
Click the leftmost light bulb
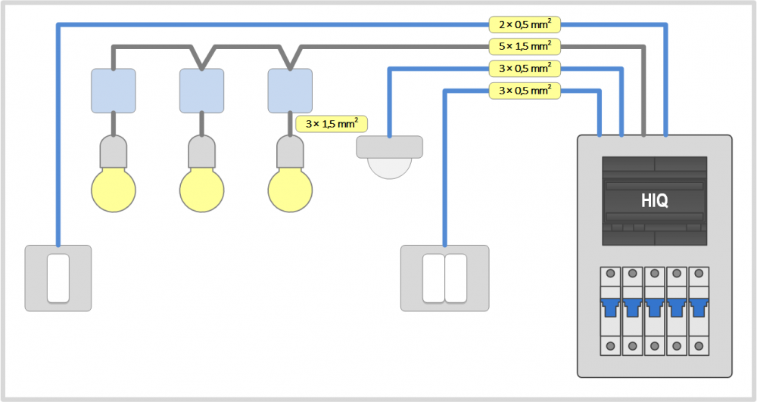coord(114,174)
